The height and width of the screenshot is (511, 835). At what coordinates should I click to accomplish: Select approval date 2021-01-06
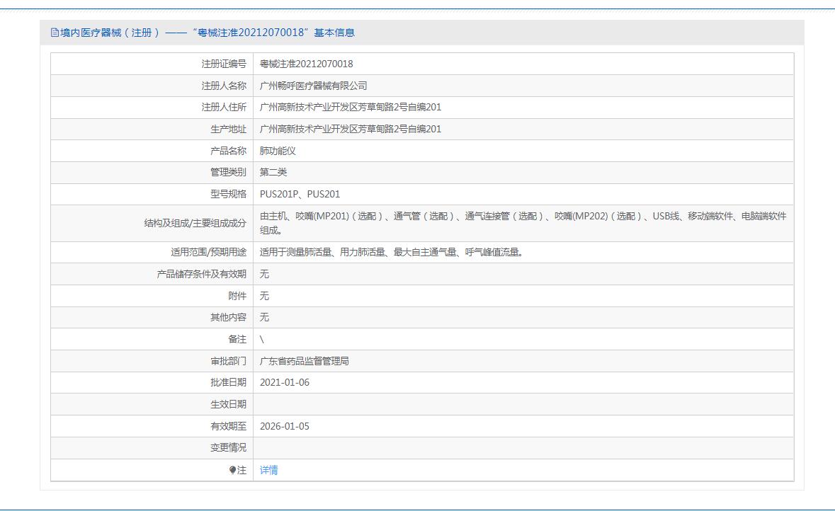coord(285,383)
